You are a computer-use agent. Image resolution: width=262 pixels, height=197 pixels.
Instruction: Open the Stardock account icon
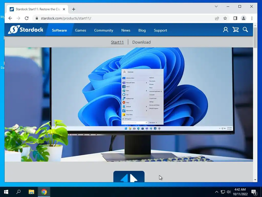(226, 30)
